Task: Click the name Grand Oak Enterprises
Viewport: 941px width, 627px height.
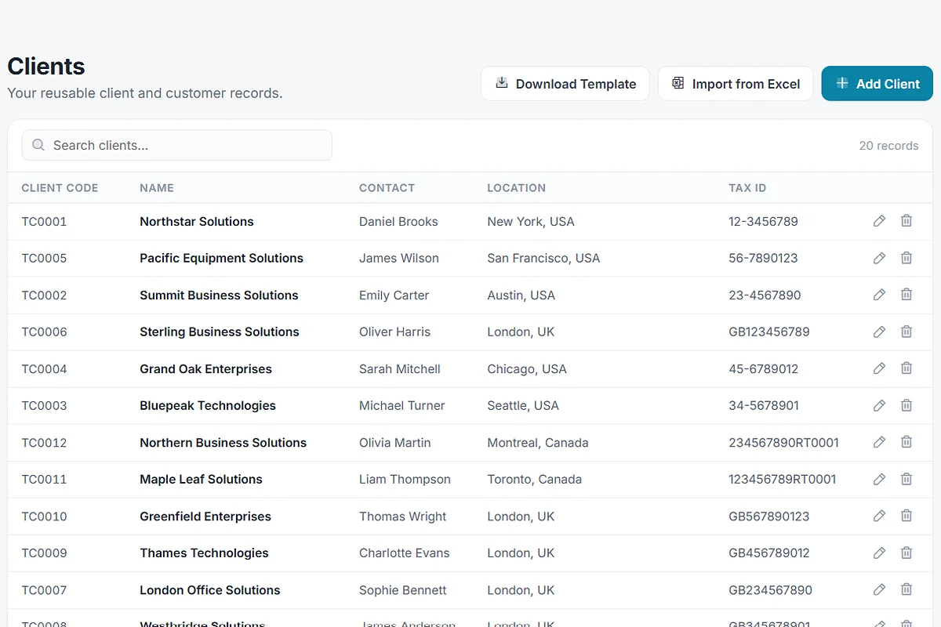Action: (x=205, y=368)
